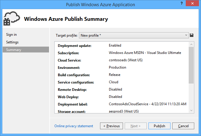Click the Production value
Viewport: 201px width, 136px height.
click(117, 67)
